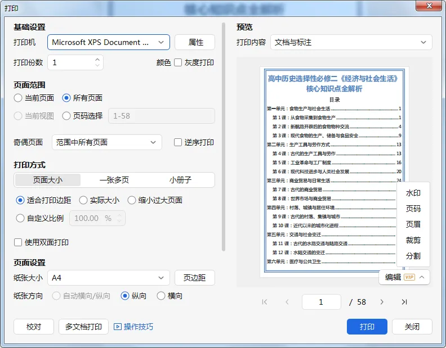Pick the 自定义比例 radio button
446x348 pixels.
(x=20, y=218)
